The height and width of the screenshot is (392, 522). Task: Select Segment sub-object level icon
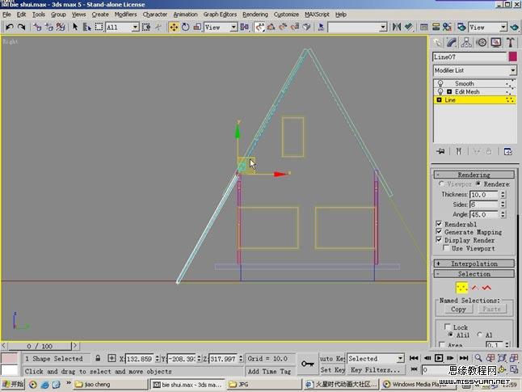474,288
